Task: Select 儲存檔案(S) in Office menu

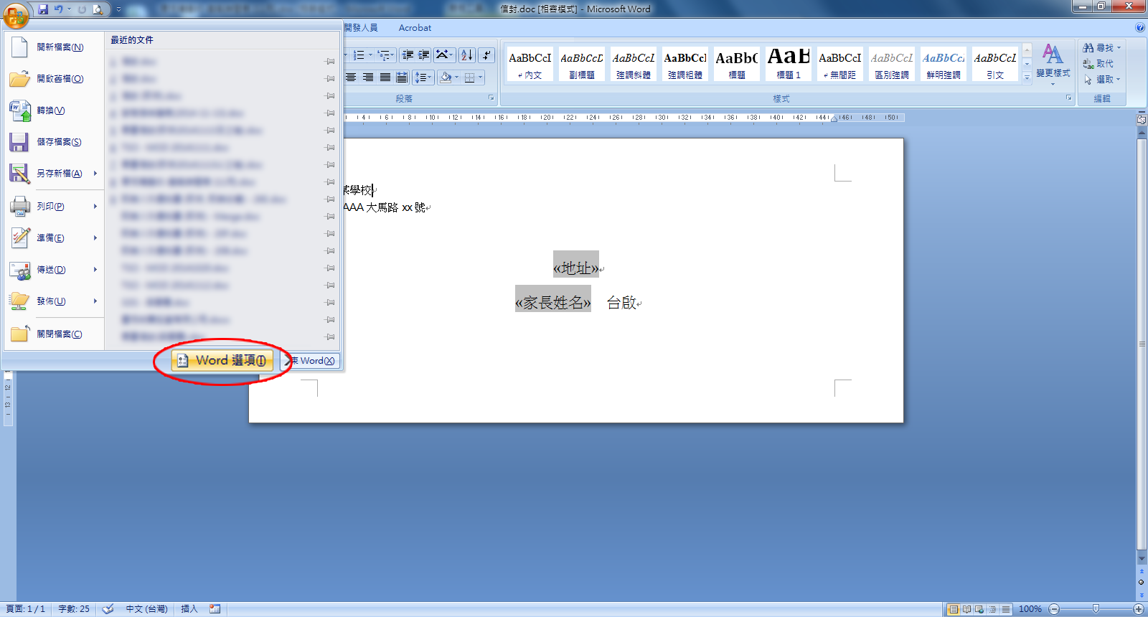Action: point(54,142)
